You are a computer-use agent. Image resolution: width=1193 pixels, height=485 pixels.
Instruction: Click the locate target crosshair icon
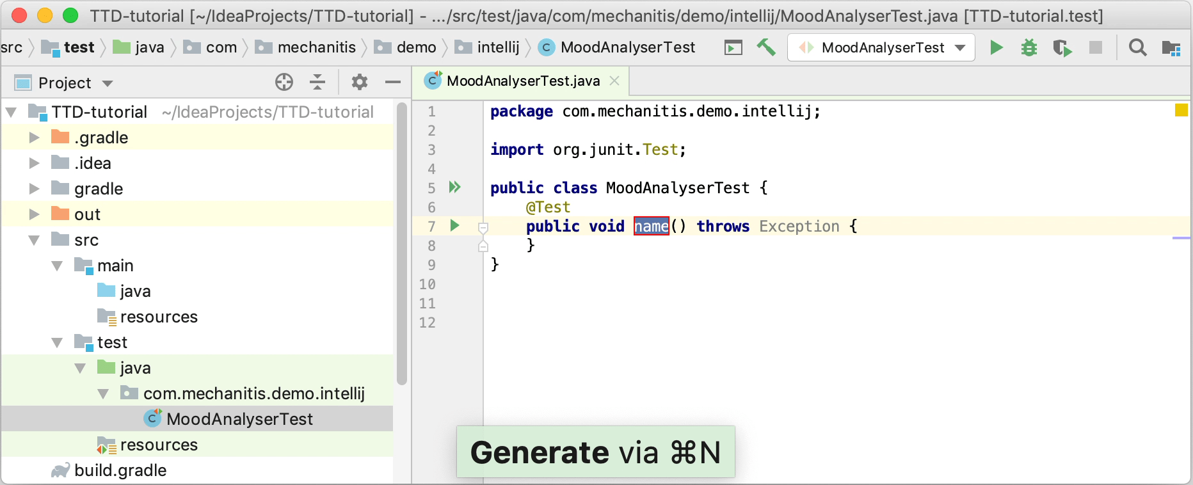284,82
